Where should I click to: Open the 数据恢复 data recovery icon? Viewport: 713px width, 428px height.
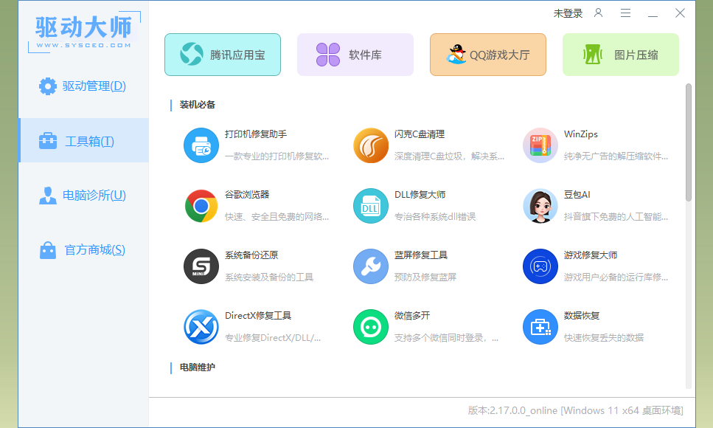point(540,327)
